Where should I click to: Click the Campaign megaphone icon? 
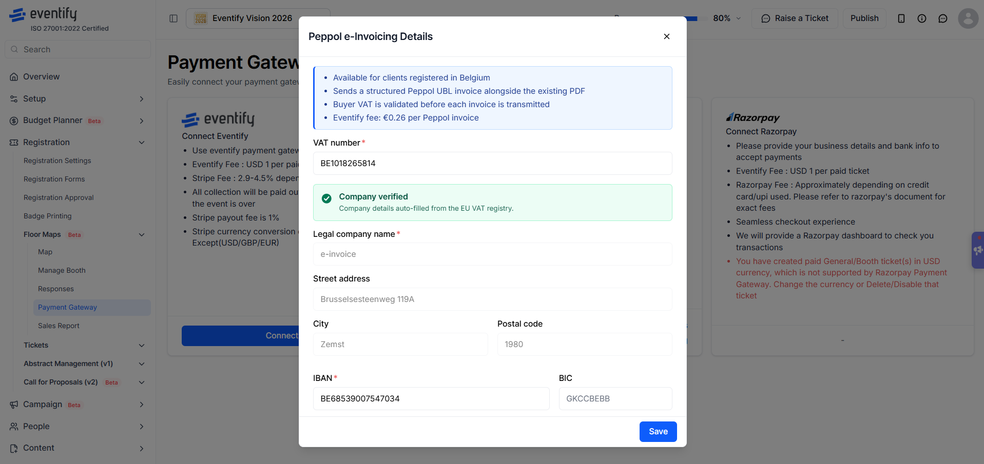click(x=14, y=405)
